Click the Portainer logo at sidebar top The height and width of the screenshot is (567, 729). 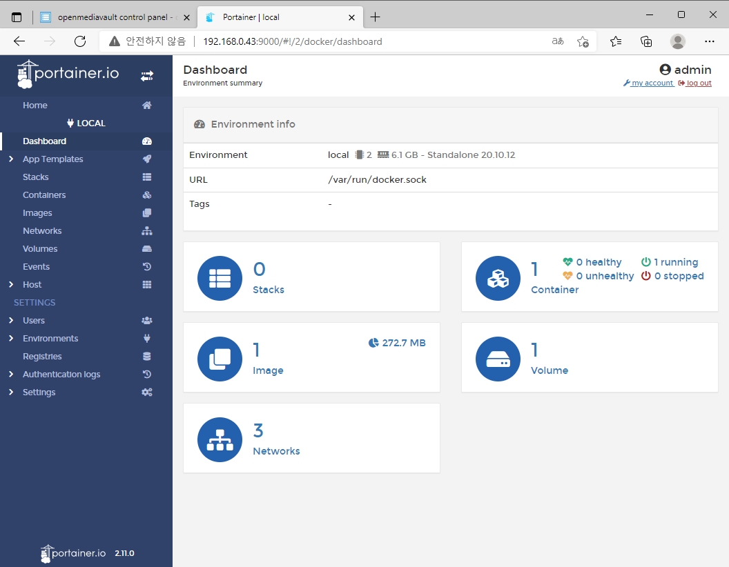pyautogui.click(x=68, y=74)
